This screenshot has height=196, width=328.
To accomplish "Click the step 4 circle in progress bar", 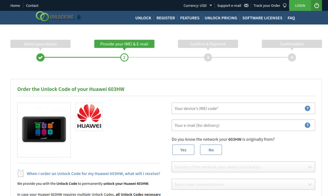I will [292, 57].
